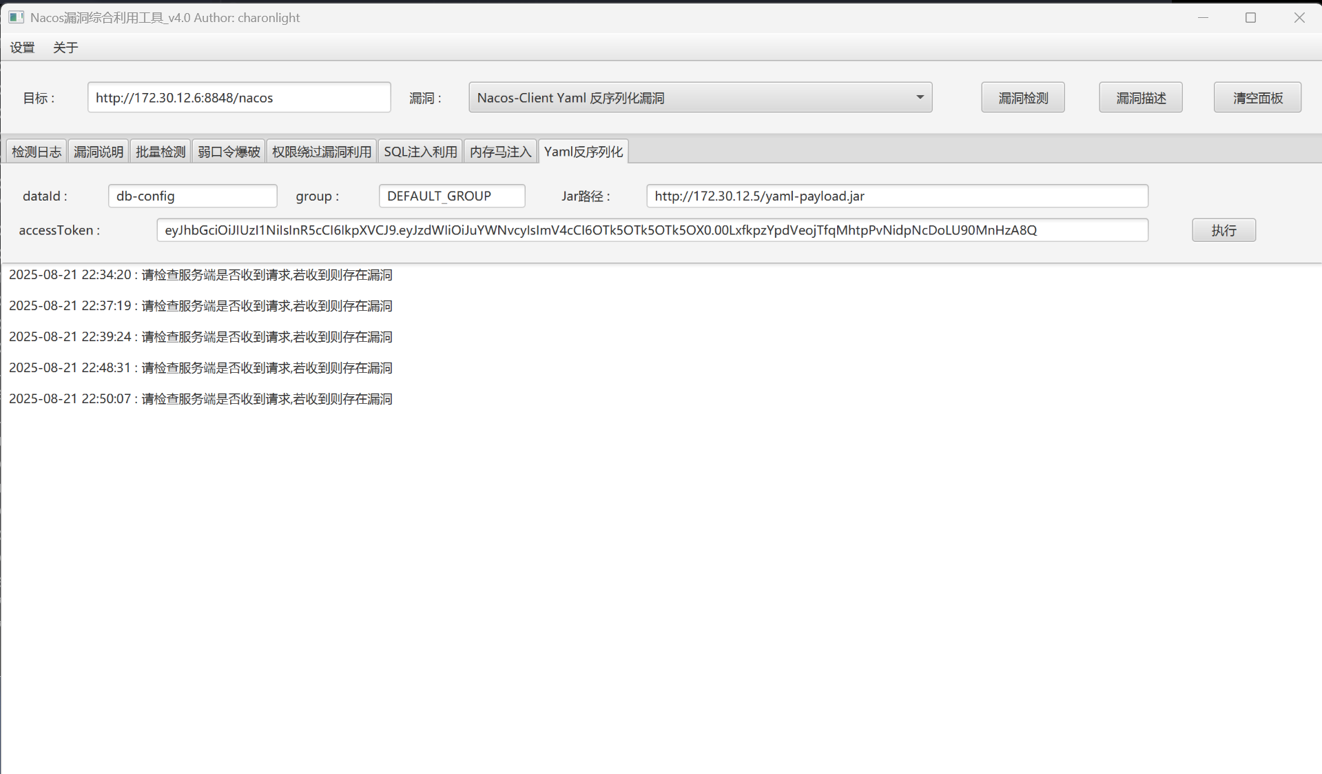Switch to the 弱口令爆破 tab
The width and height of the screenshot is (1322, 774).
229,152
